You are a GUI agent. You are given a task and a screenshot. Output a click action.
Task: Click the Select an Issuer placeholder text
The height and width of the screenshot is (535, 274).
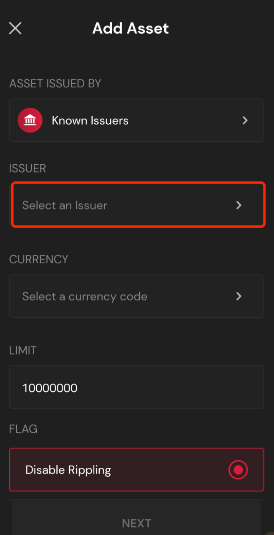pyautogui.click(x=65, y=205)
